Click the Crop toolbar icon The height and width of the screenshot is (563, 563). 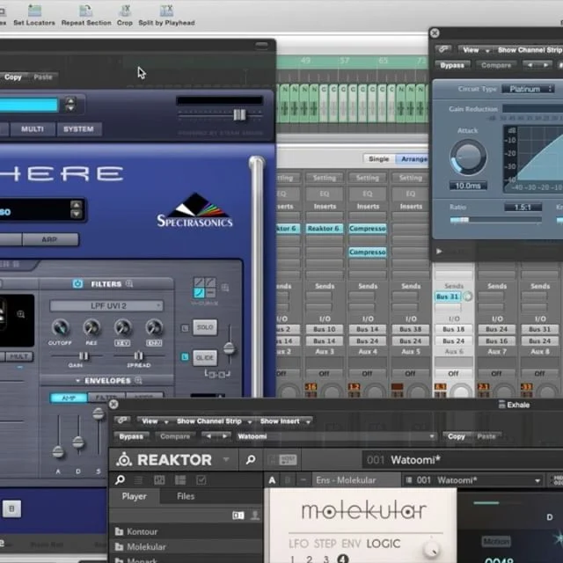coord(125,10)
